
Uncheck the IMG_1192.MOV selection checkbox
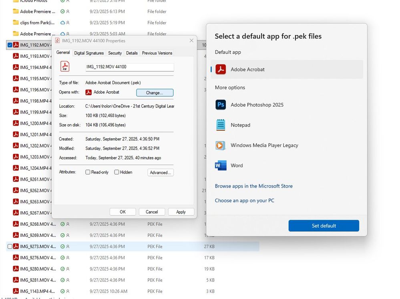coord(10,45)
